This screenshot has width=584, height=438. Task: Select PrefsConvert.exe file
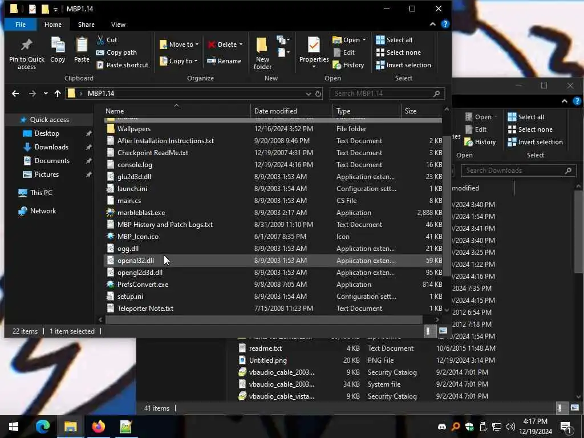(x=273, y=285)
